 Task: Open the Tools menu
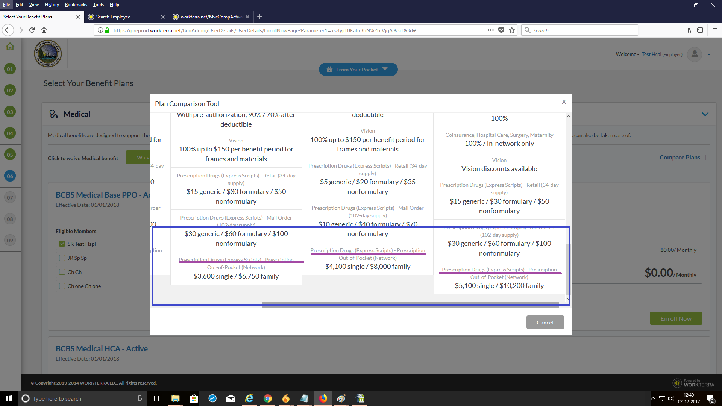(x=99, y=5)
